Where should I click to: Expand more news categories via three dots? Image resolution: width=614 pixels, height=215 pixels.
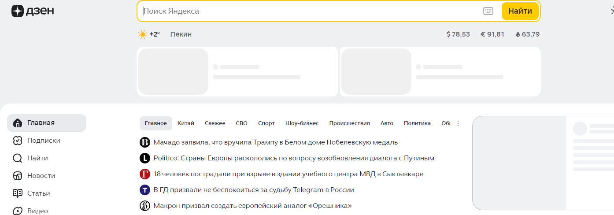point(458,123)
